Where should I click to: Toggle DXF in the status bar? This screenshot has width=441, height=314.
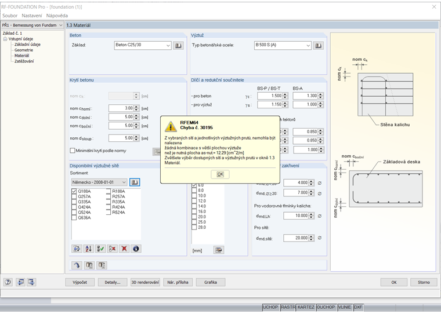click(x=358, y=307)
